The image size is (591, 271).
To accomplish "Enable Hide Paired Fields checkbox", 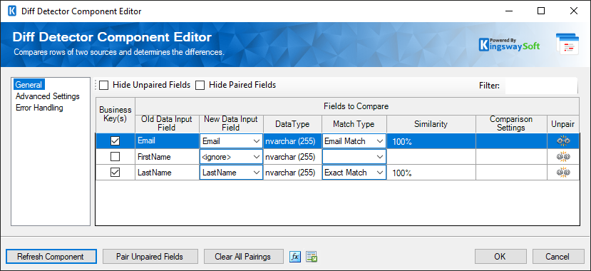I will click(x=200, y=85).
